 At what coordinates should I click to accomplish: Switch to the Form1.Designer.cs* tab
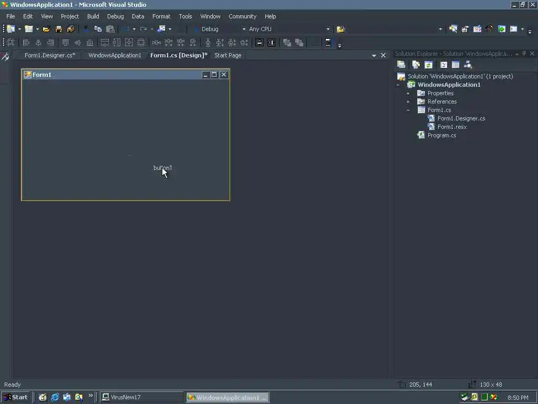pos(50,55)
